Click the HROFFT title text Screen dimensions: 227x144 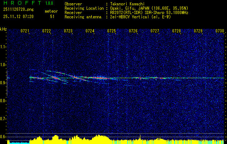(23, 3)
